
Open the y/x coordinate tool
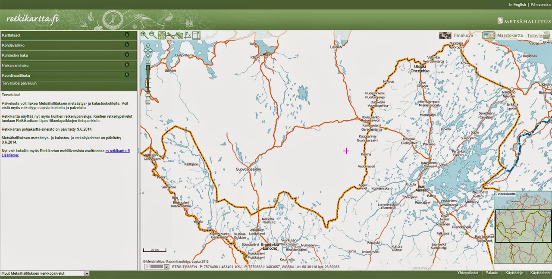[188, 35]
